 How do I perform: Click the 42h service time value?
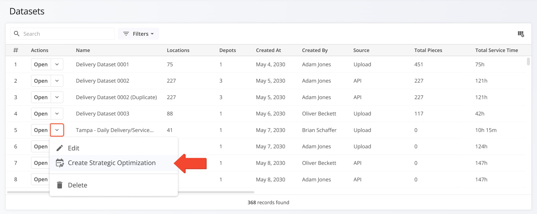[x=480, y=114]
